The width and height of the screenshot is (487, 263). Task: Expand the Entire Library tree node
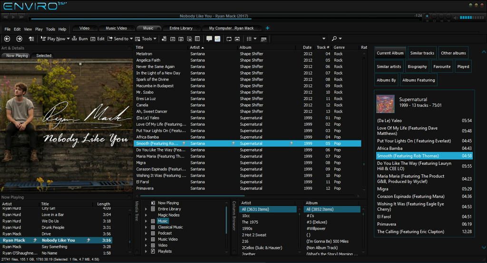click(146, 209)
